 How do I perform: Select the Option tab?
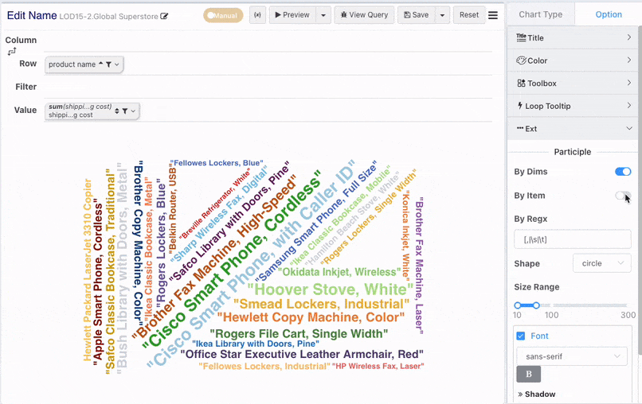click(609, 14)
